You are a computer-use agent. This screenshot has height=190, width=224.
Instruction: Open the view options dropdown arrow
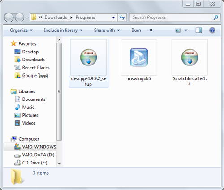tap(186, 30)
